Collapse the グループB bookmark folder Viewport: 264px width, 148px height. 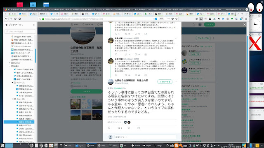(x=12, y=99)
